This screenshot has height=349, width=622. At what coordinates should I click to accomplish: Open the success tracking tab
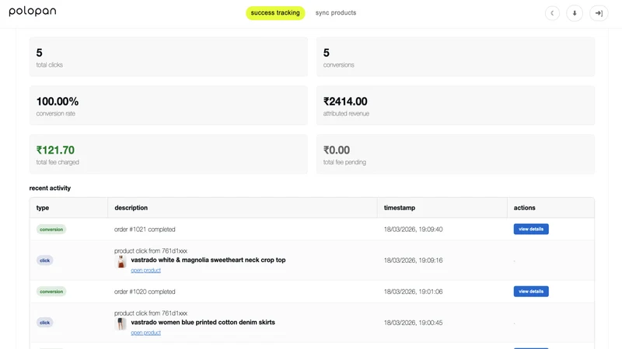[275, 12]
